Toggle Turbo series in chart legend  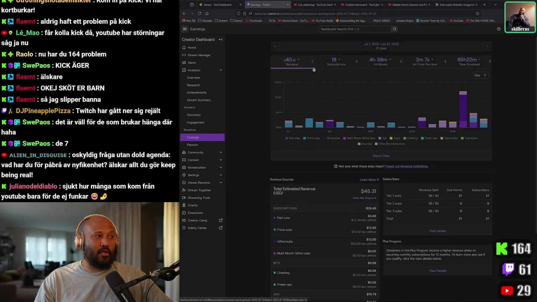[395, 138]
